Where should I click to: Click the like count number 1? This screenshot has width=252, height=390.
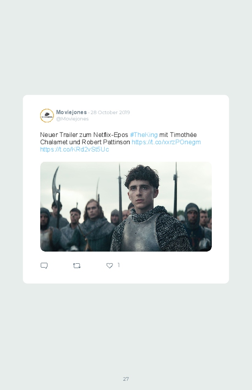pyautogui.click(x=119, y=265)
